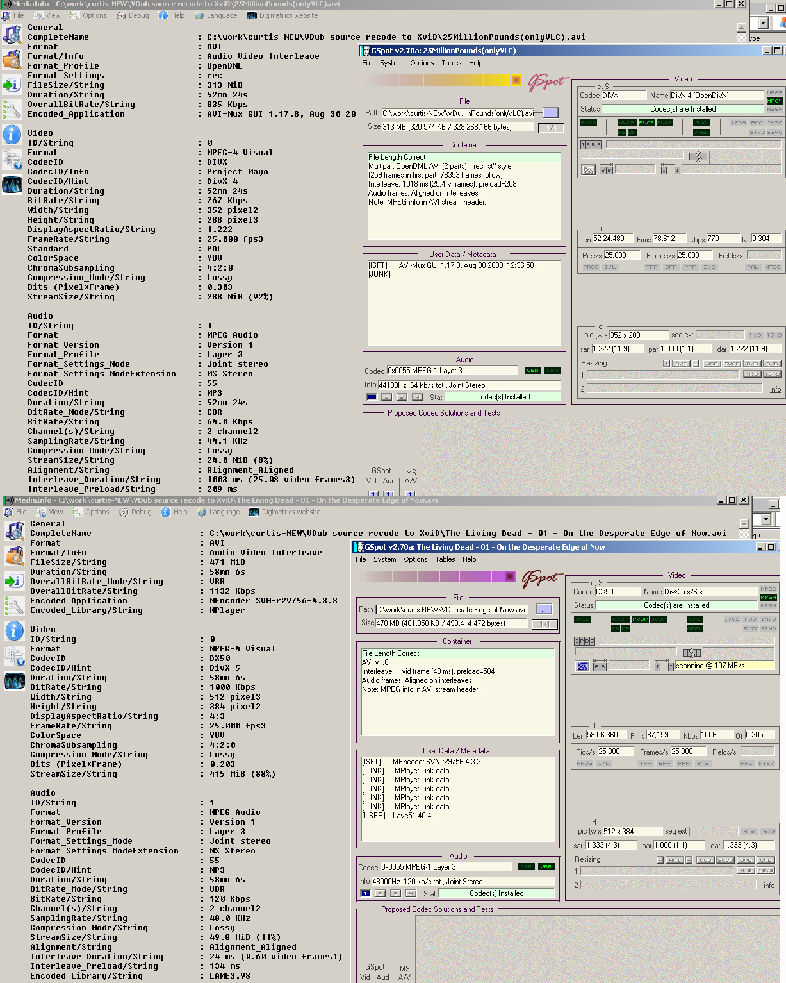Click the GSpot logo in the 25MillionPounds window

click(548, 82)
